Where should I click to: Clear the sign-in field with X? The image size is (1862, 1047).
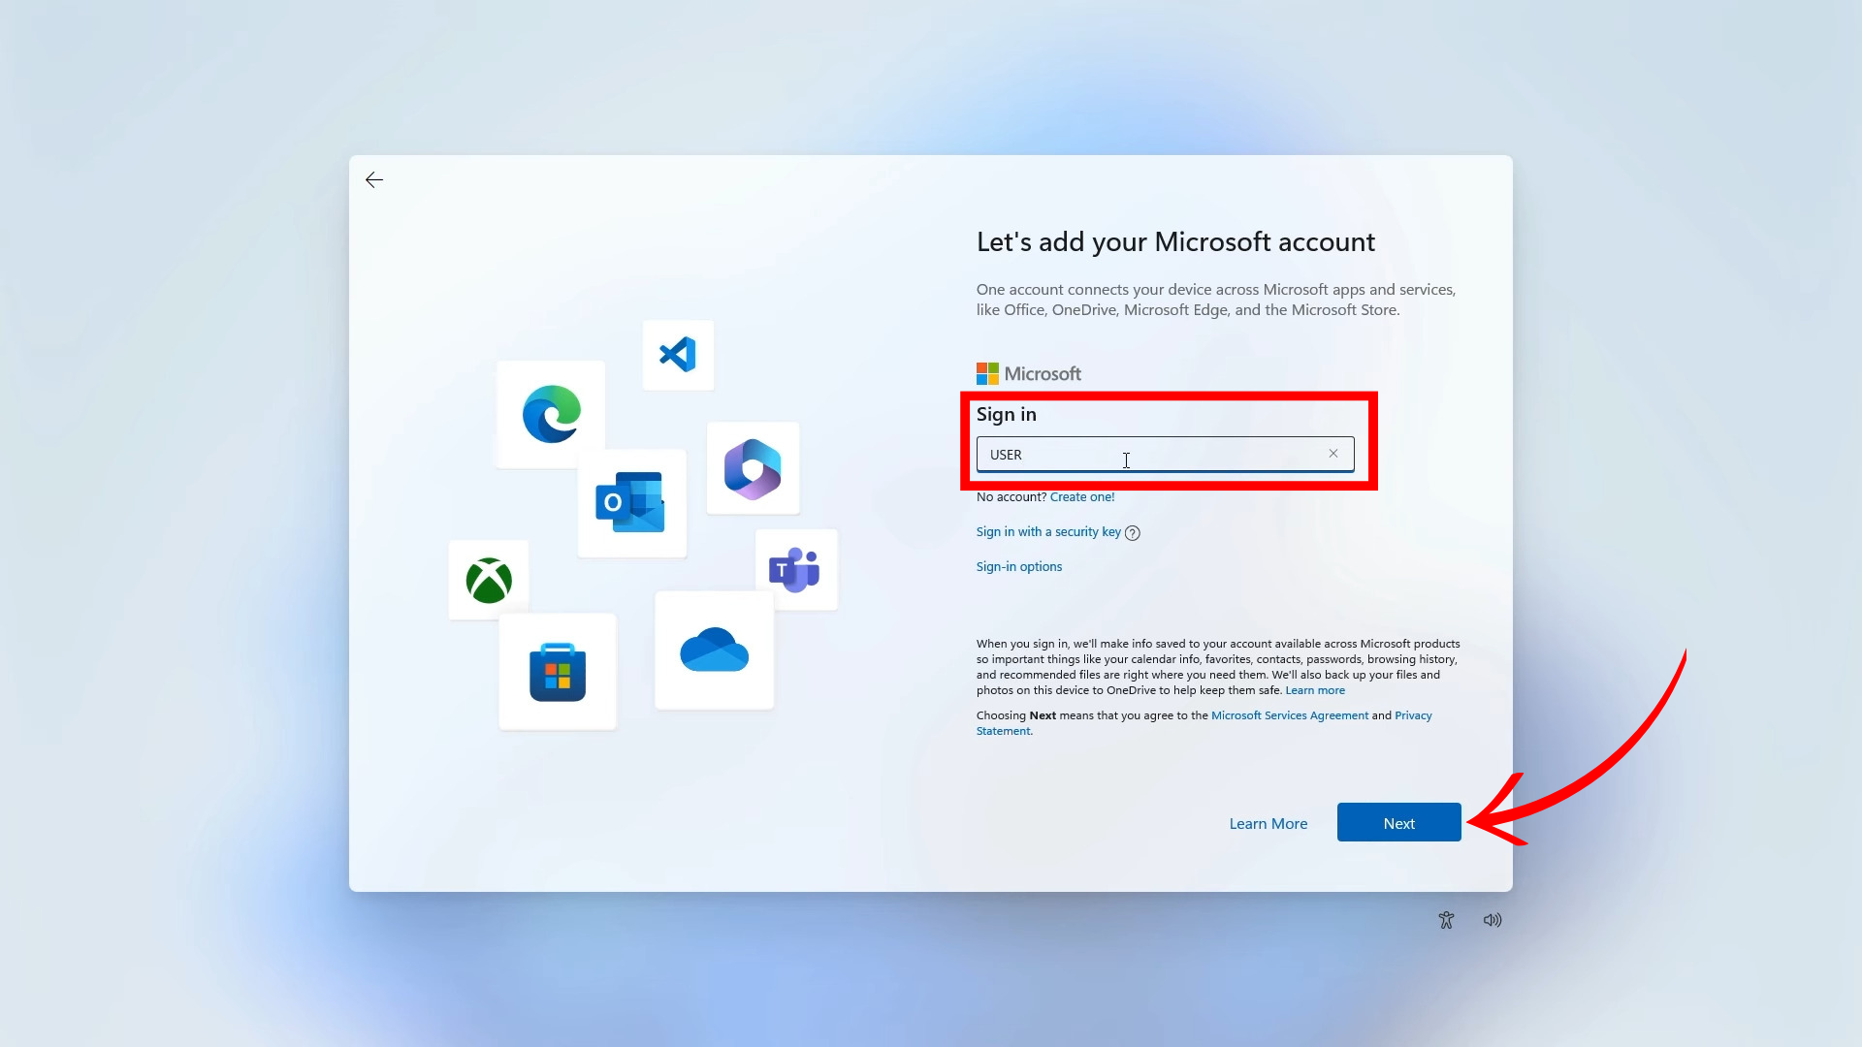point(1333,454)
